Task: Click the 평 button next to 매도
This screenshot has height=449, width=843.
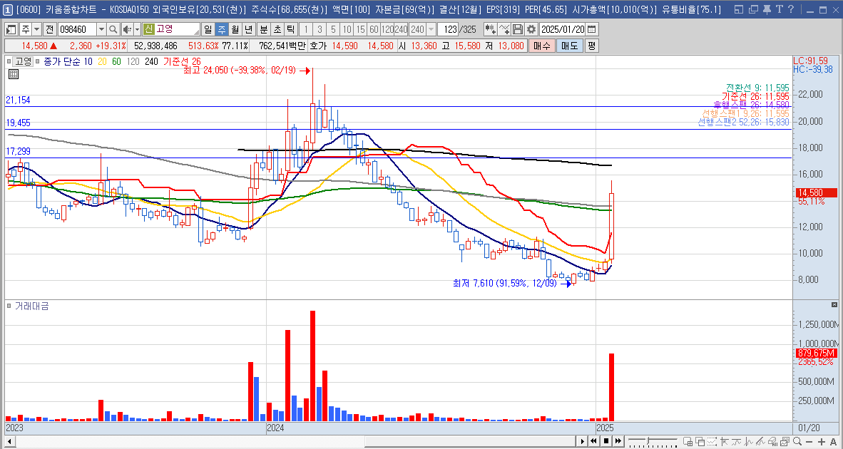Action: (x=591, y=46)
